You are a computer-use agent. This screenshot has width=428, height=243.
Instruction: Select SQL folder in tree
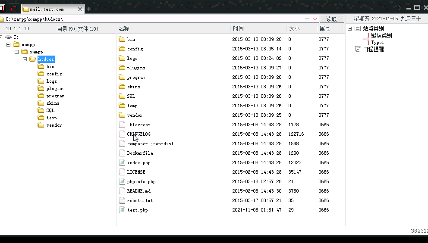[50, 110]
